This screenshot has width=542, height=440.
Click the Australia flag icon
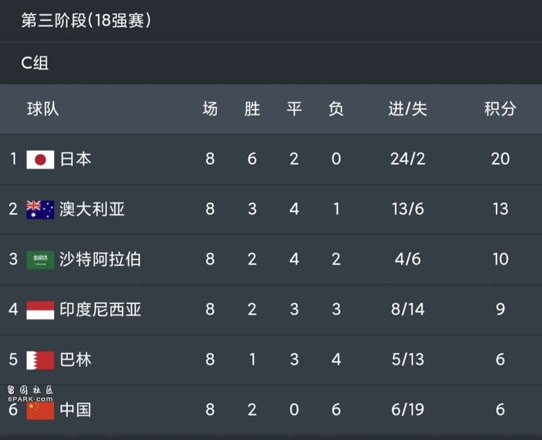40,210
